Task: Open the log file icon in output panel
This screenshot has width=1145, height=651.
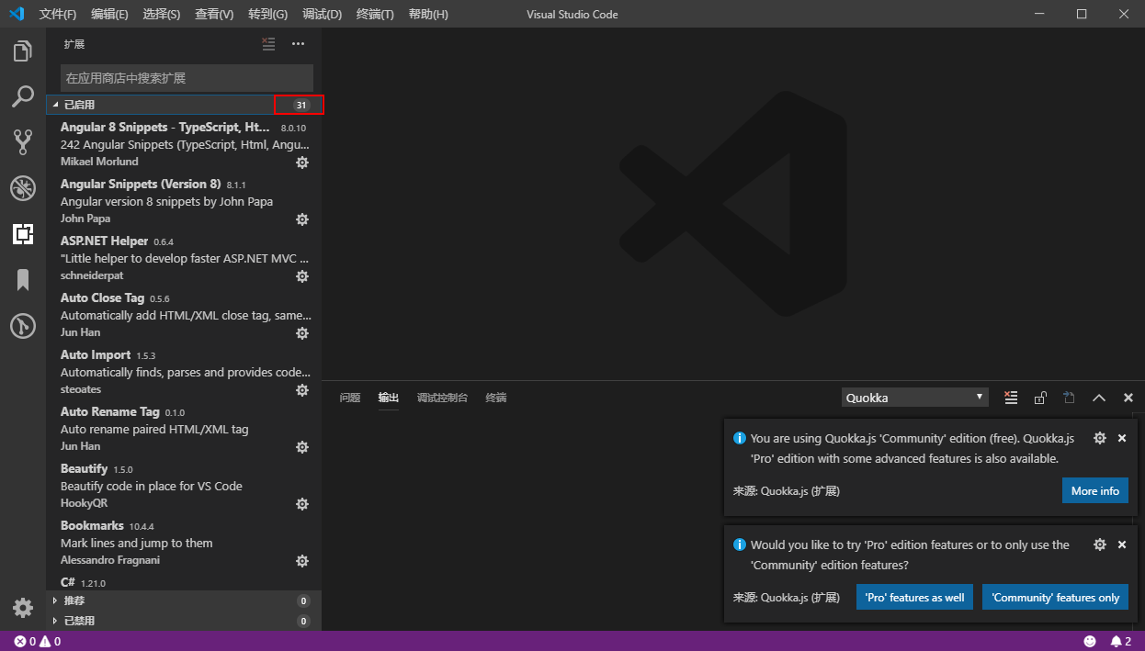Action: [1070, 398]
